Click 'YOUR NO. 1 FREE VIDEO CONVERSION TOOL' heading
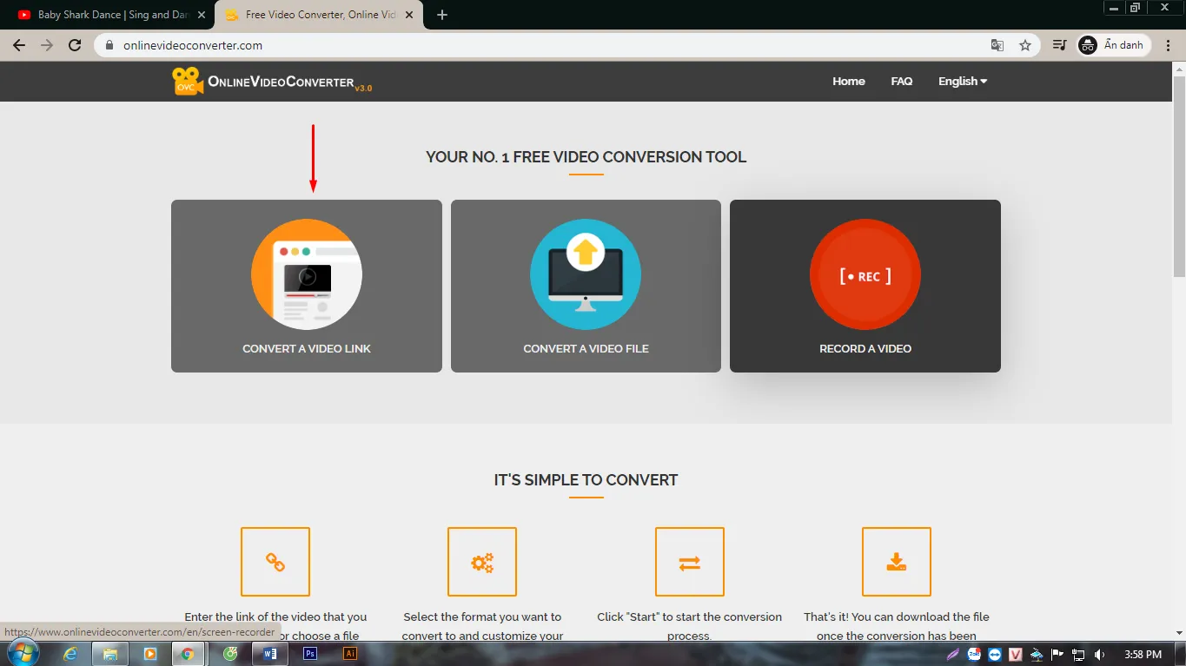 [586, 157]
